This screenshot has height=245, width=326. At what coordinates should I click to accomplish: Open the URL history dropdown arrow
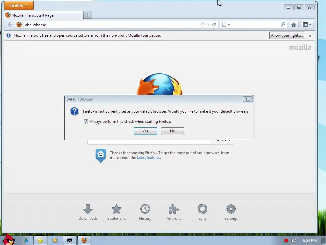point(209,25)
